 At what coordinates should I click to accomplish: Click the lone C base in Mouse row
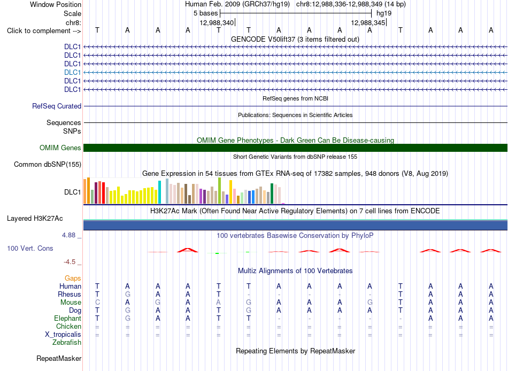coord(97,303)
